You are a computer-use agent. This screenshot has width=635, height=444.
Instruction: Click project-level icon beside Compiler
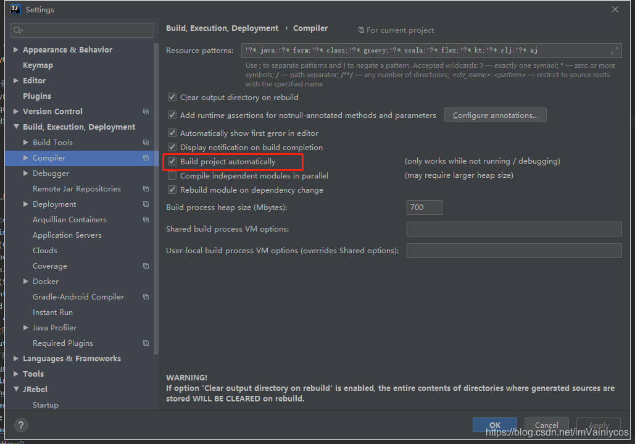pos(146,157)
